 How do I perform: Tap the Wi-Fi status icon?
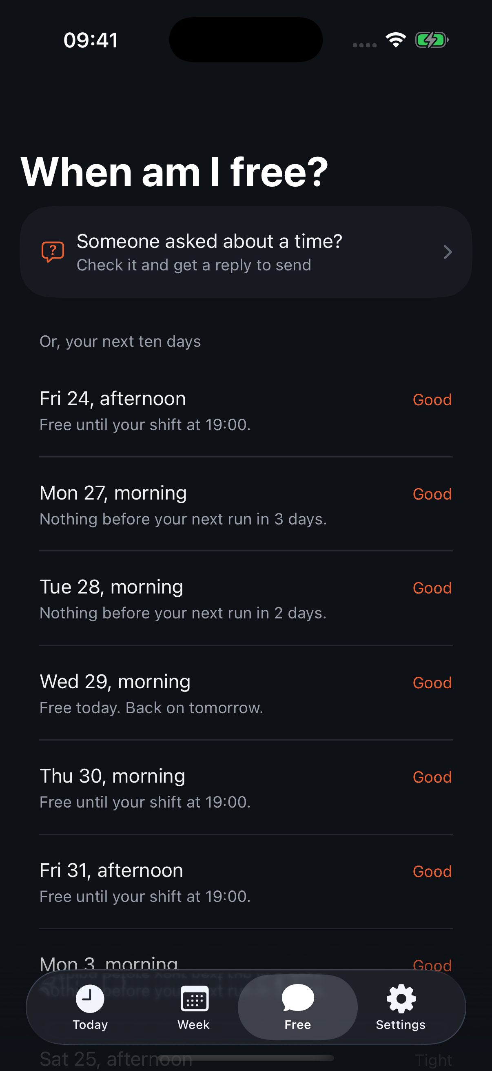[396, 40]
